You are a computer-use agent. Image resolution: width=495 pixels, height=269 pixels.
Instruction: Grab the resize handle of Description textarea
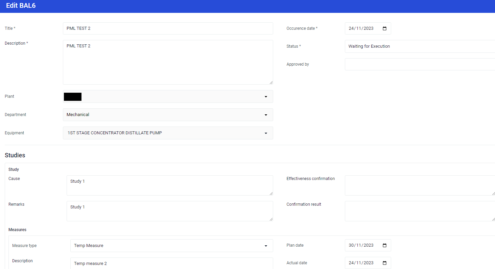point(271,82)
